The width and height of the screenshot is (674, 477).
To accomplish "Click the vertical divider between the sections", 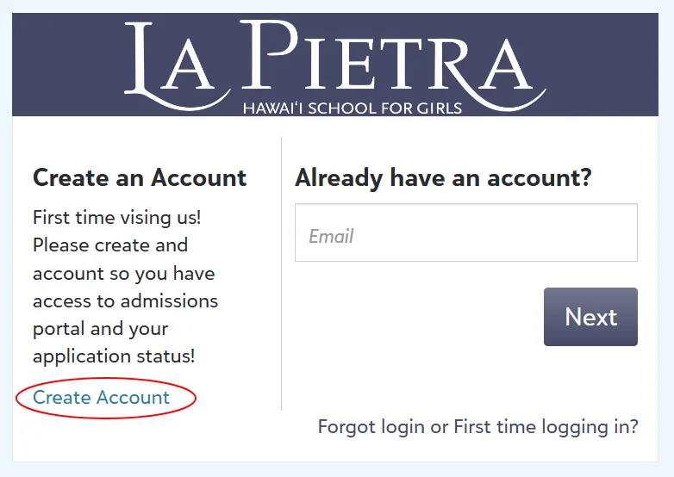I will click(x=281, y=274).
